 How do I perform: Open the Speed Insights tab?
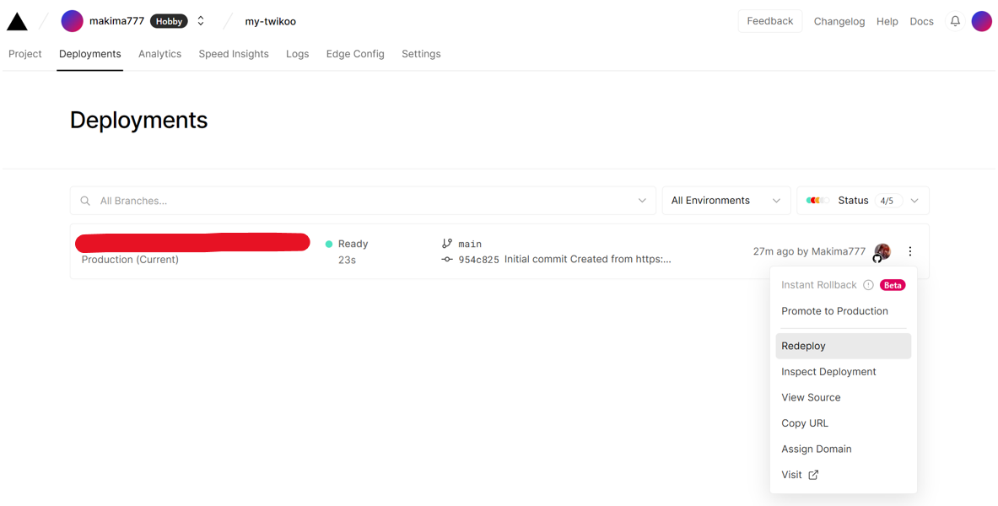234,54
